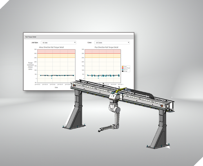Click the low outlier data point in Plus Direction chart
The image size is (203, 166).
coord(98,78)
